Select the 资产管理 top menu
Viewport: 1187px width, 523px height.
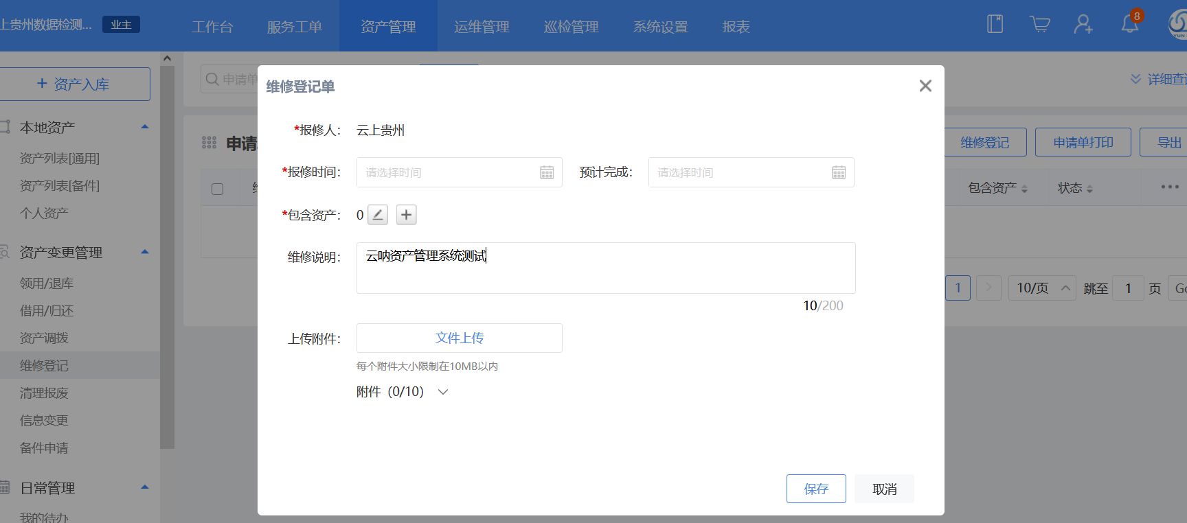[388, 27]
